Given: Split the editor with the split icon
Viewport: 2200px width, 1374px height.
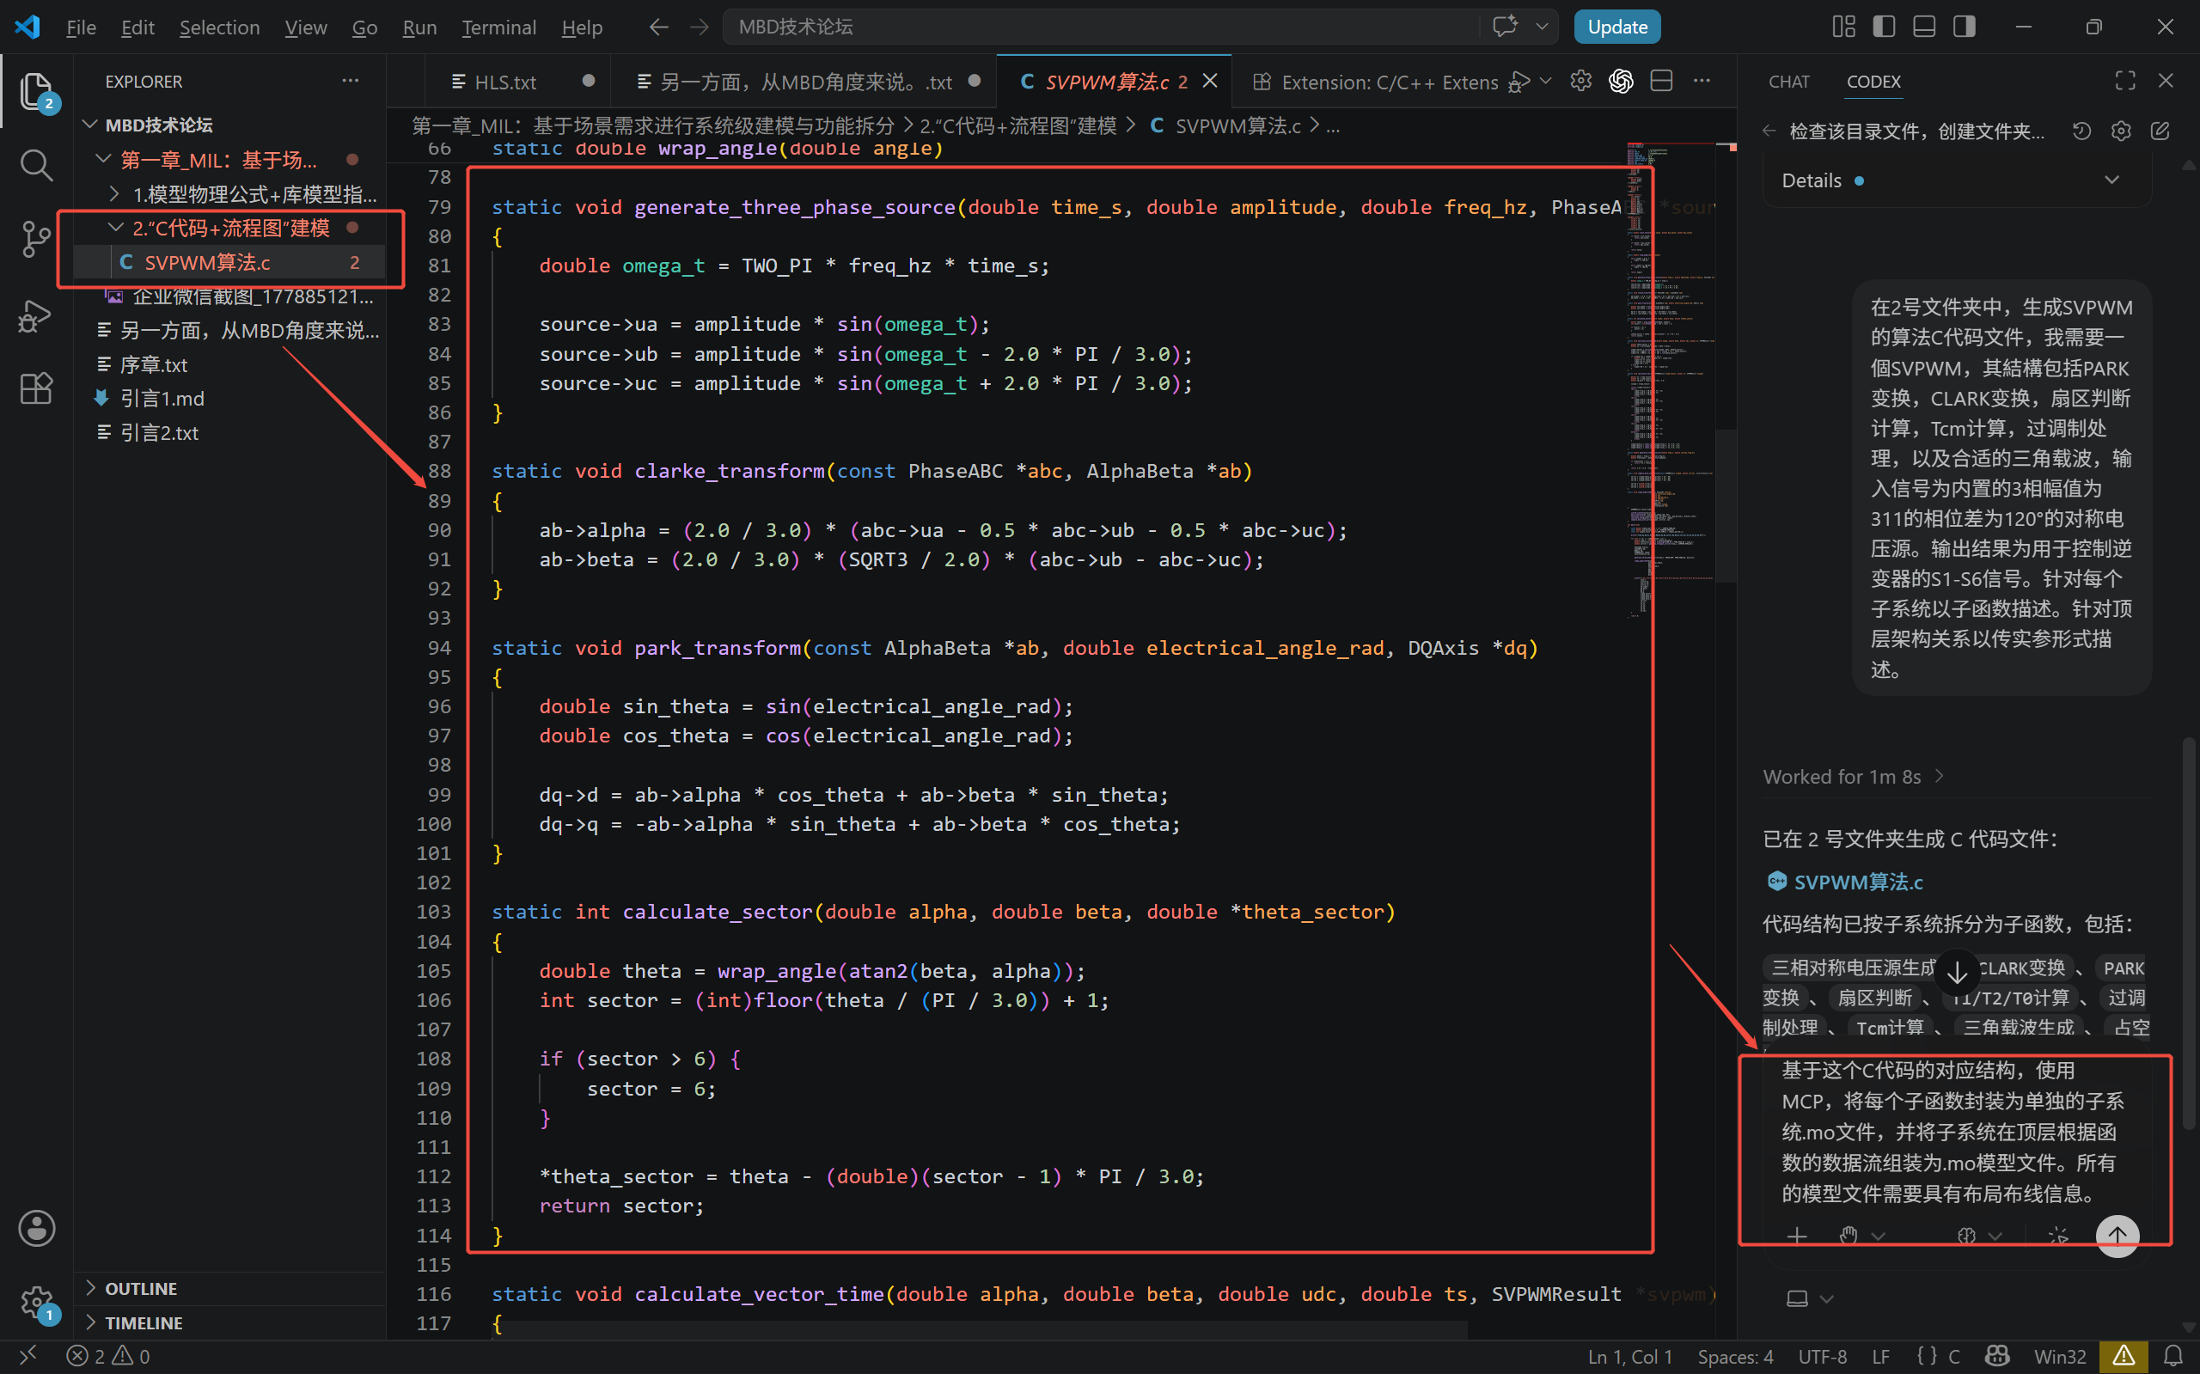Looking at the screenshot, I should coord(1661,82).
